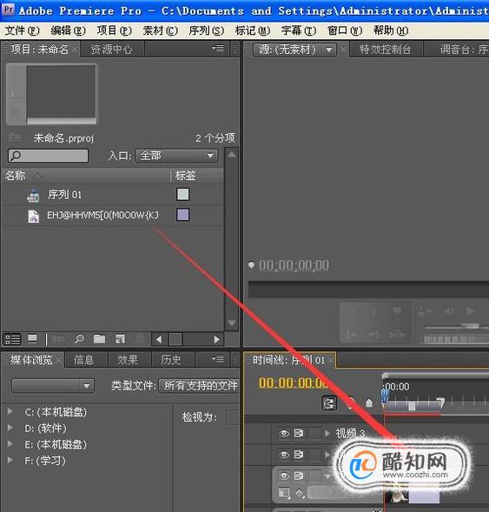Toggle the lock box on video 2 track
This screenshot has height=512, width=489.
coord(314,455)
